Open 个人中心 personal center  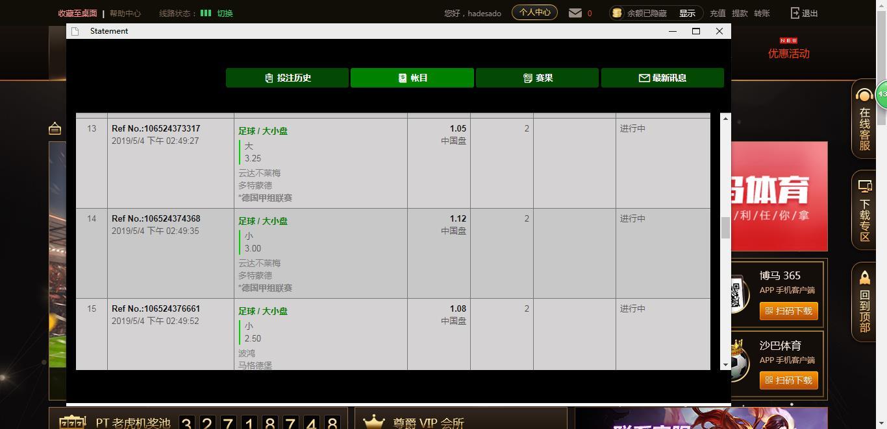534,12
